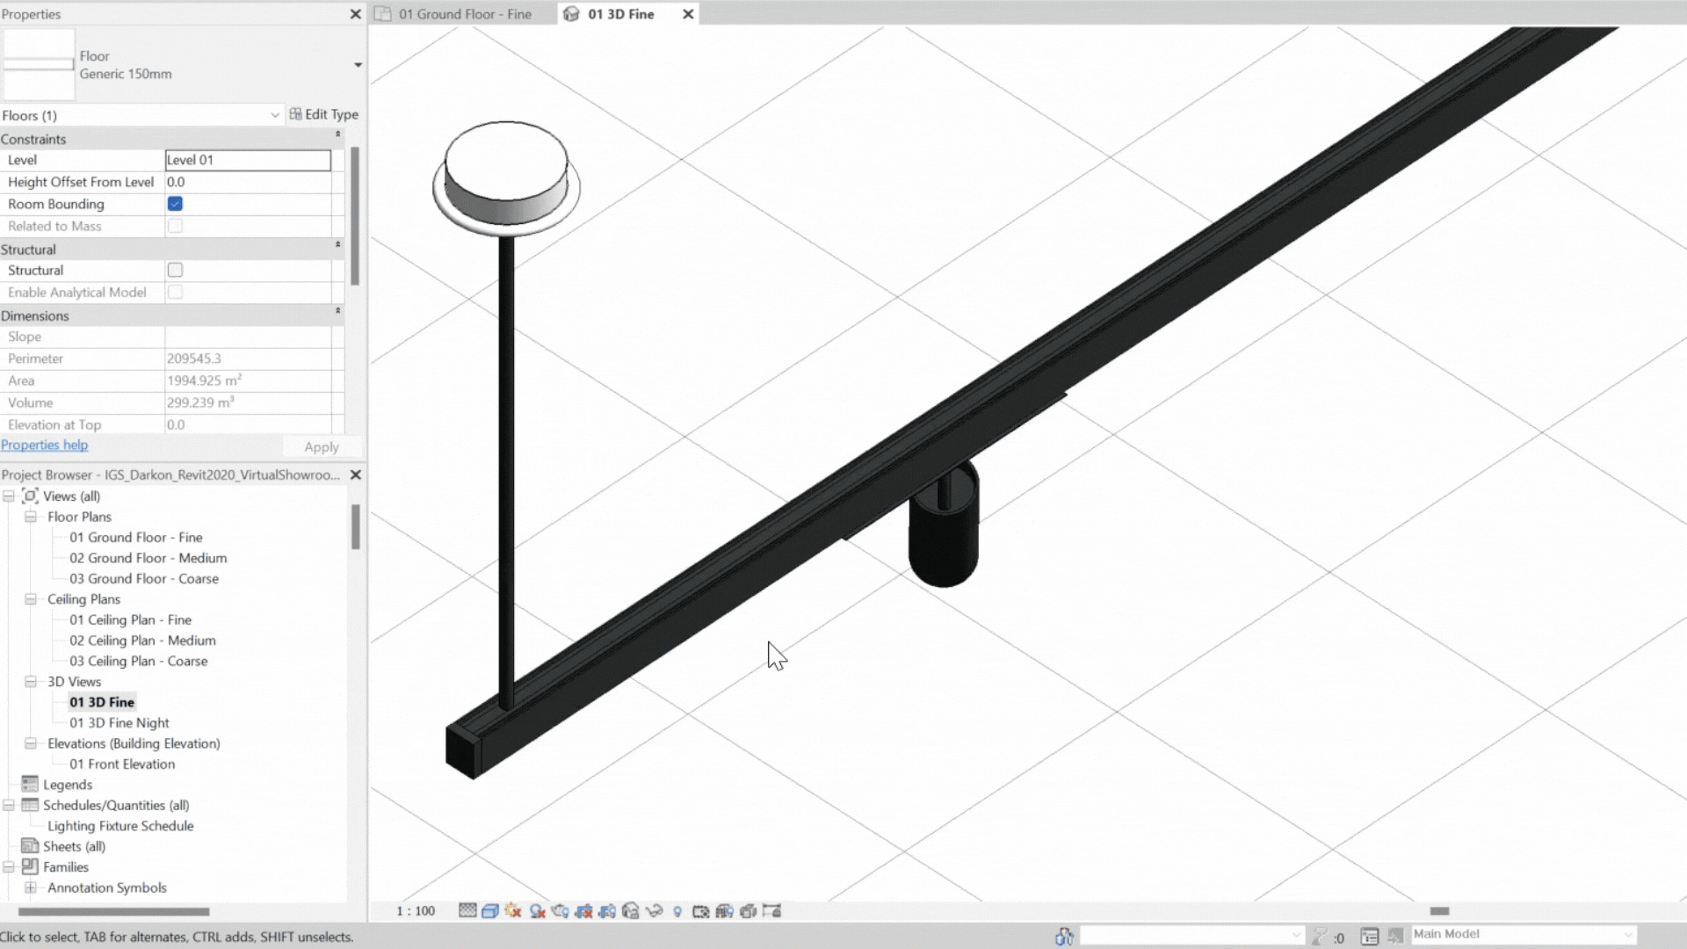
Task: Collapse the Ceiling Plans tree node
Action: coord(30,599)
